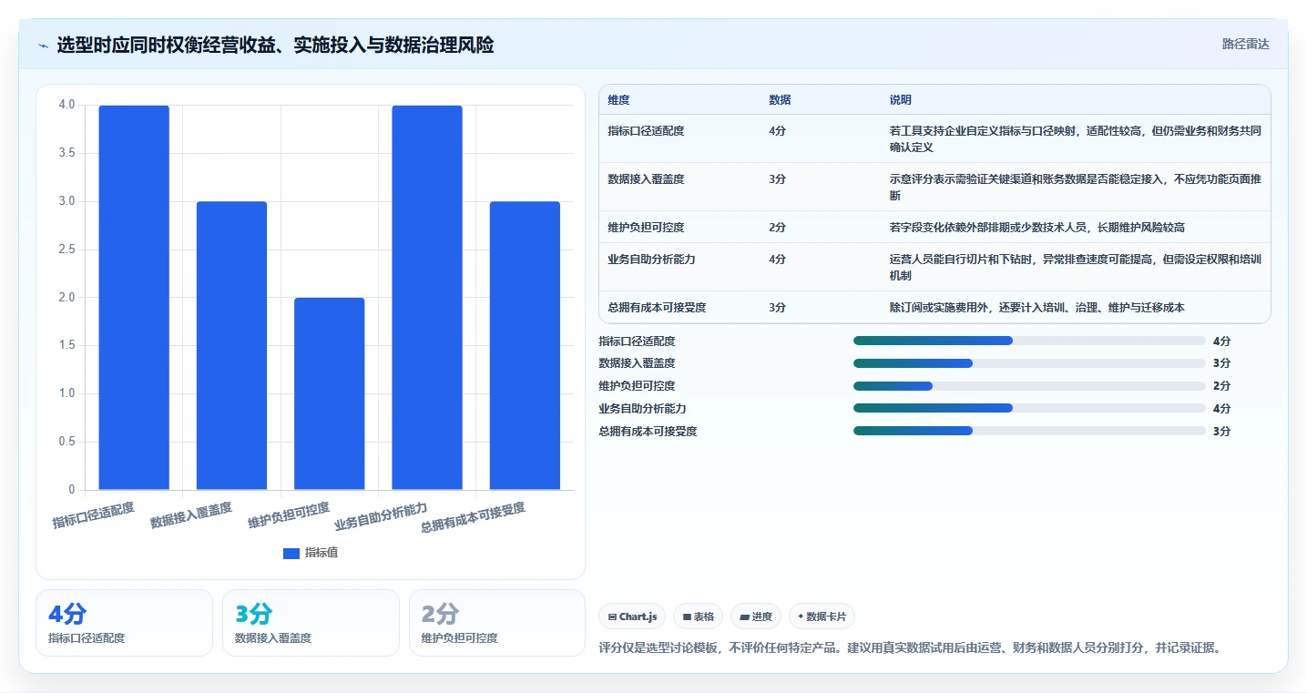This screenshot has height=693, width=1307.
Task: Click the 维护负担可控度 progress bar
Action: pos(1029,386)
